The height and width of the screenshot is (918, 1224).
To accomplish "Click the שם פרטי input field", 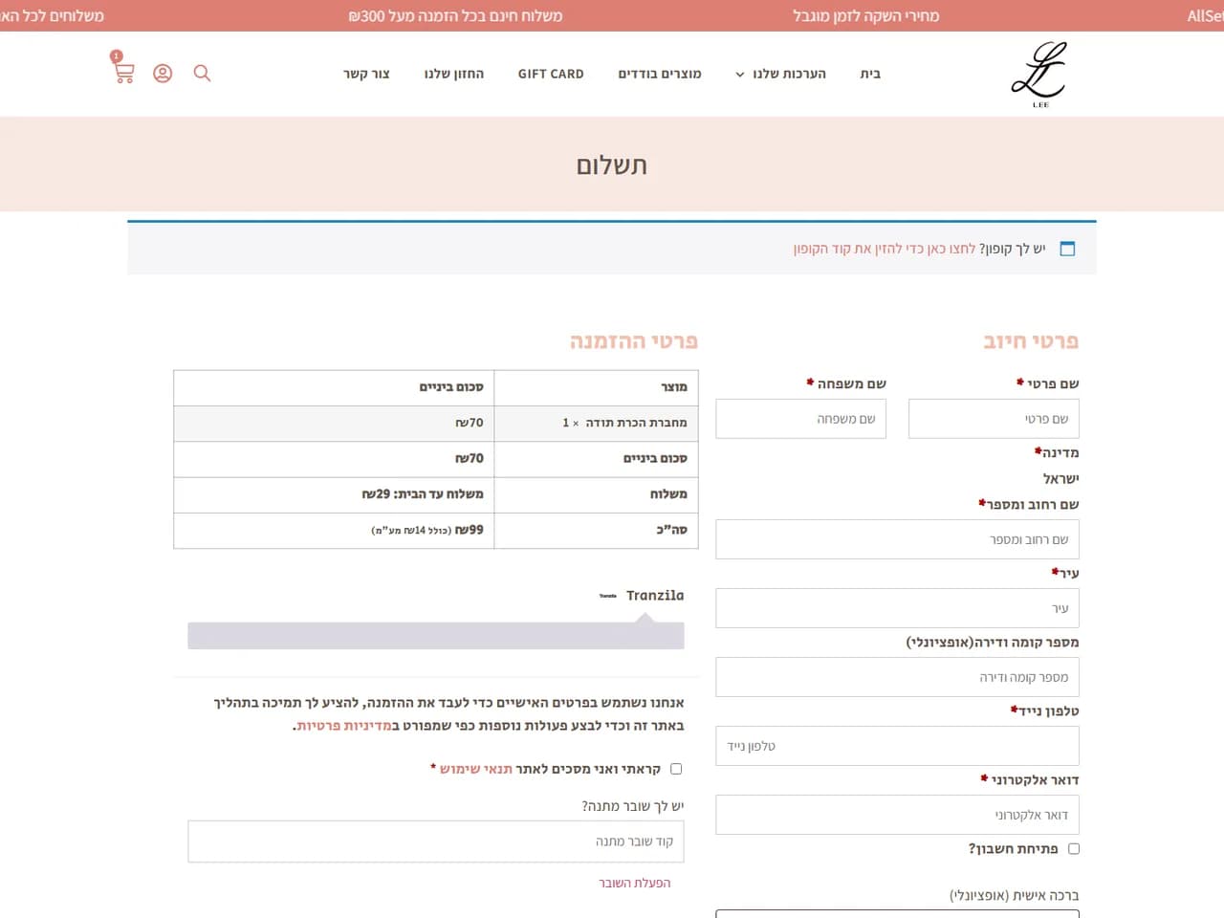I will point(994,419).
